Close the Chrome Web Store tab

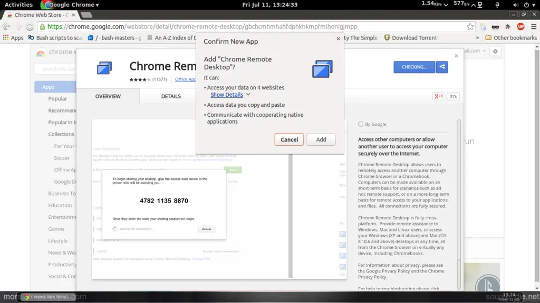(x=73, y=15)
